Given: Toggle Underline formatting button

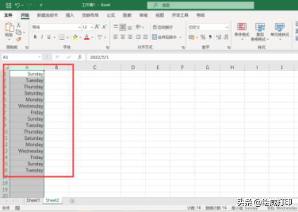Looking at the screenshot, I should click(49, 37).
